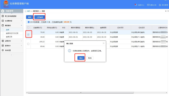Click 失业保险费 in the 209.22 row
Viewport: 169px width, 96px height.
pos(114,42)
